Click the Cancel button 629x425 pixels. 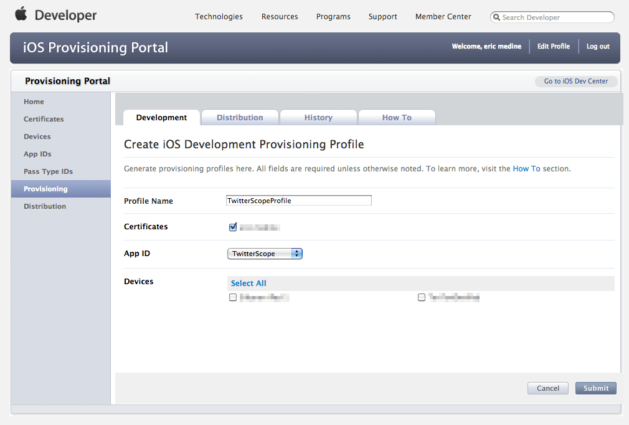click(548, 388)
